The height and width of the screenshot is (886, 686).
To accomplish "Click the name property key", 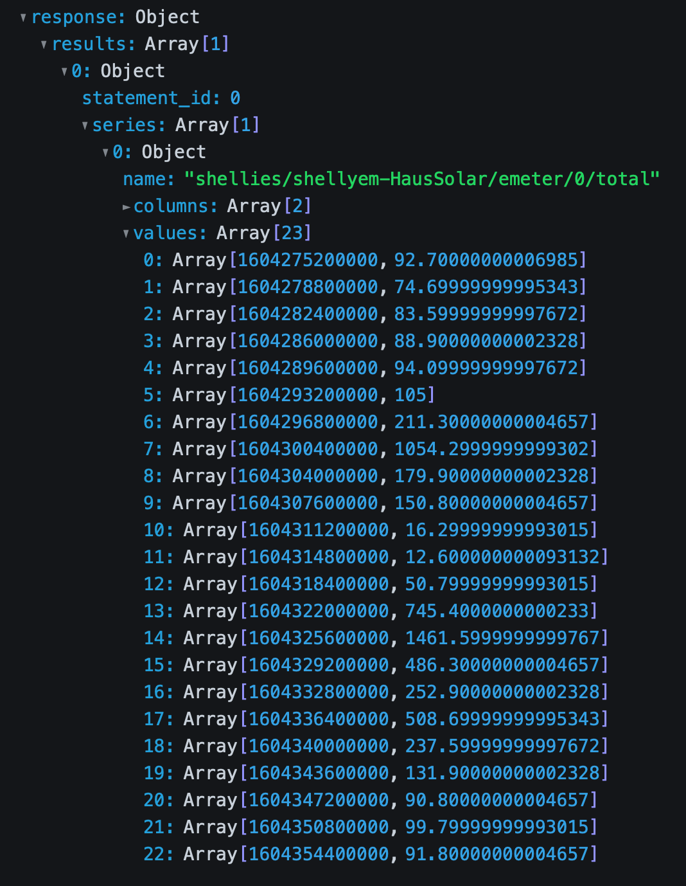I will 148,179.
